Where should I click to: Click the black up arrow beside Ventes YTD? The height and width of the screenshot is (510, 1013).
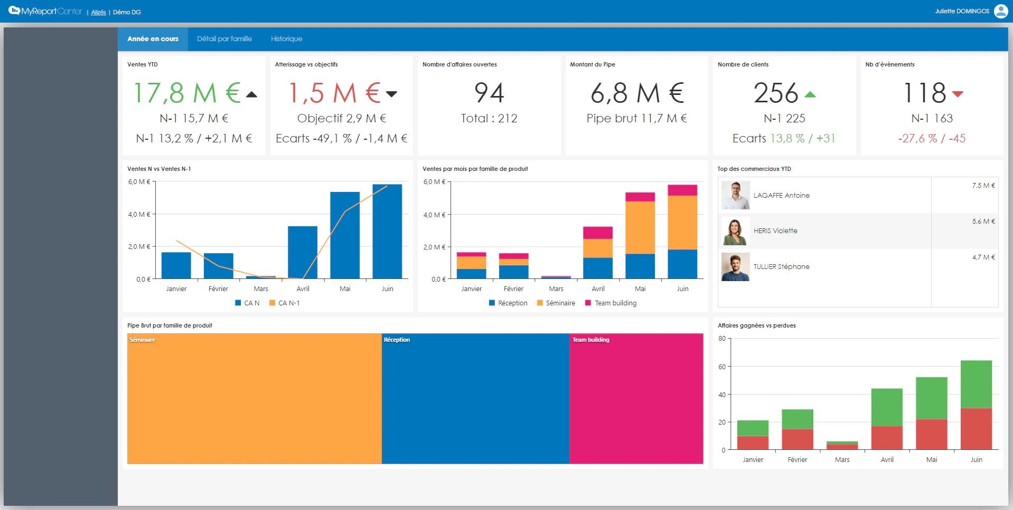(x=251, y=94)
